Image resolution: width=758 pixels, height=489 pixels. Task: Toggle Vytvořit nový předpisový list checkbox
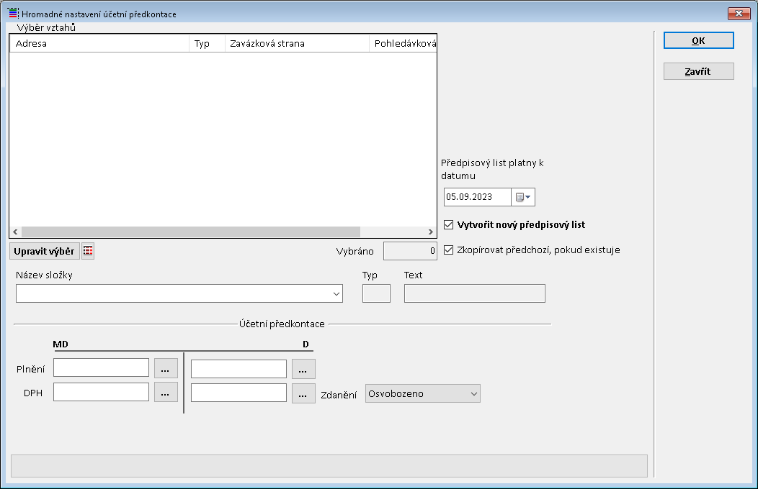tap(449, 224)
